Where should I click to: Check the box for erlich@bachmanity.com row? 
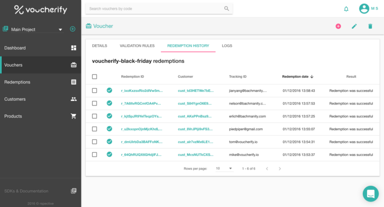click(95, 116)
